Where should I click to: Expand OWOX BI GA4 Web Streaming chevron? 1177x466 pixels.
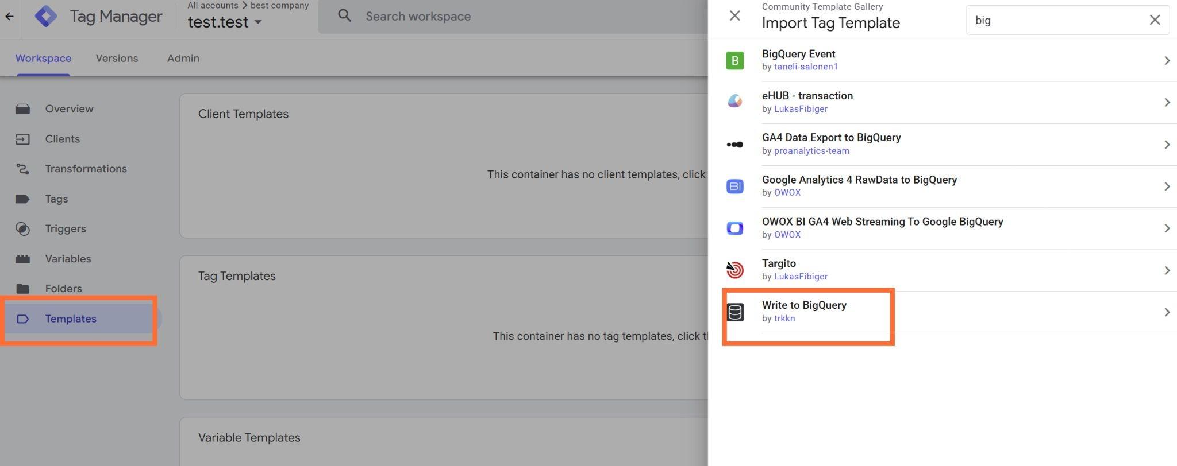pos(1167,228)
